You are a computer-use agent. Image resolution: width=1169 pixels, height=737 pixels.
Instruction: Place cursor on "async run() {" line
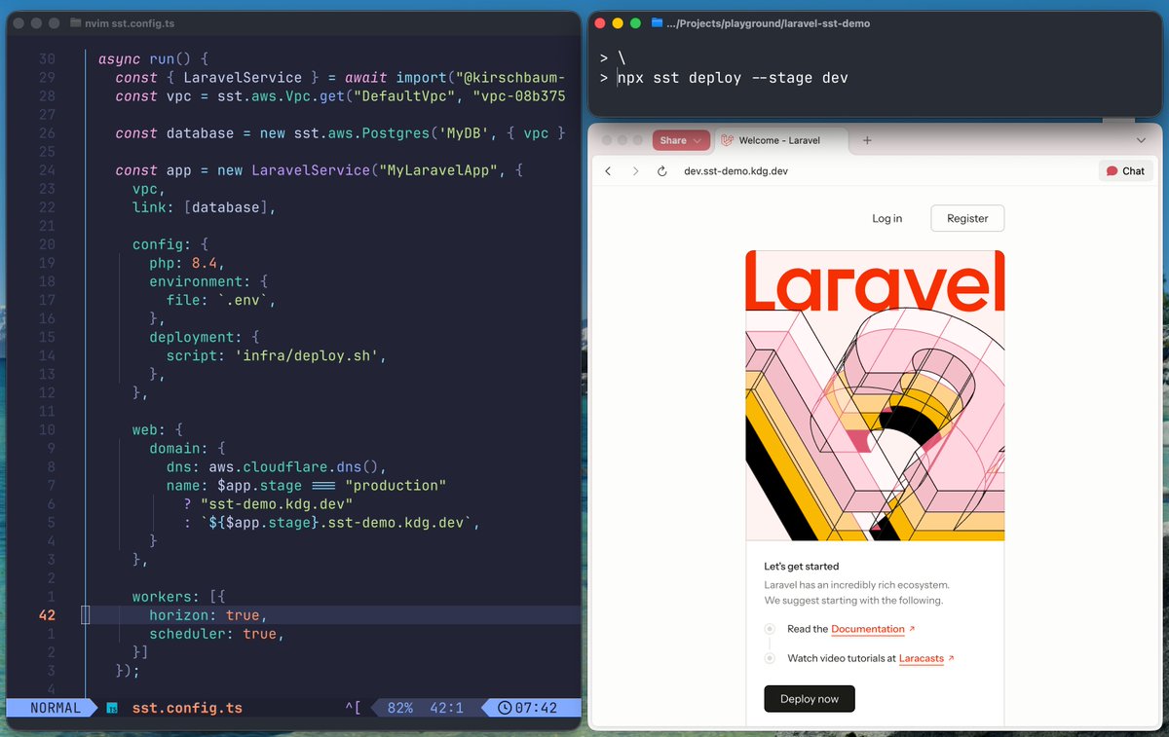153,59
